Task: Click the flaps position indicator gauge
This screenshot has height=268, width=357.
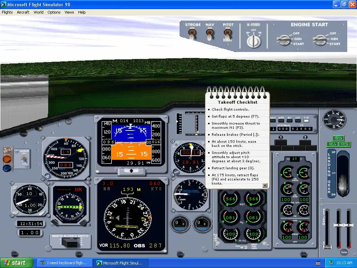Action: 334,120
